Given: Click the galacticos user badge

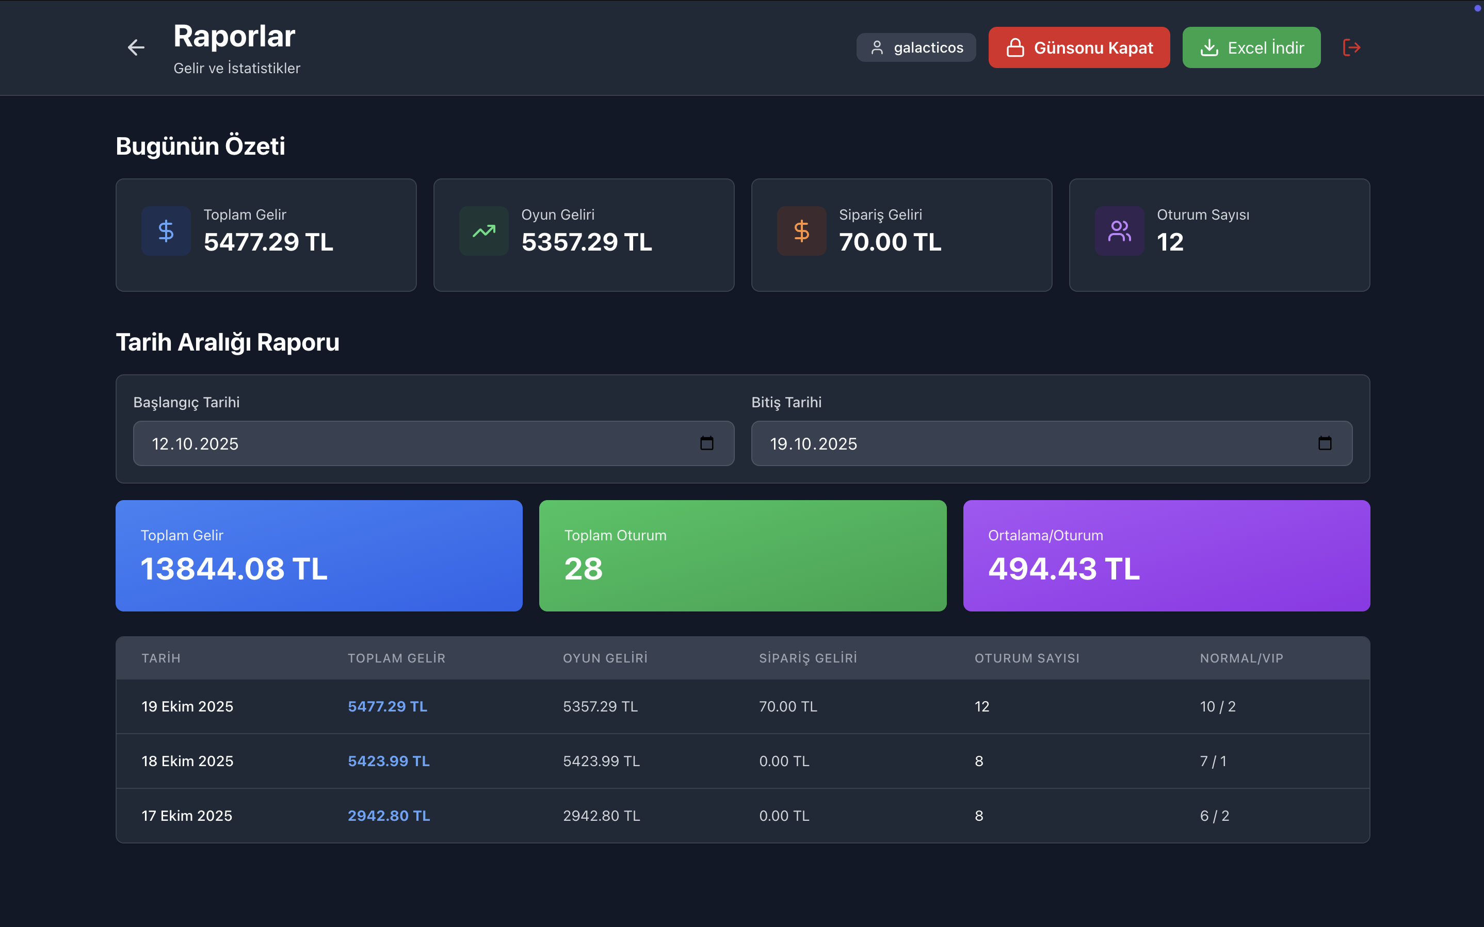Looking at the screenshot, I should pyautogui.click(x=916, y=47).
